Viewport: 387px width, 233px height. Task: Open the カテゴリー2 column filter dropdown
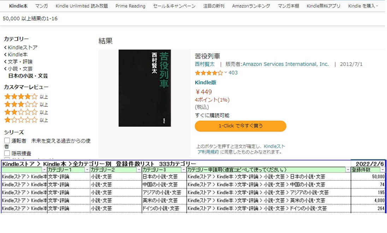coord(139,170)
